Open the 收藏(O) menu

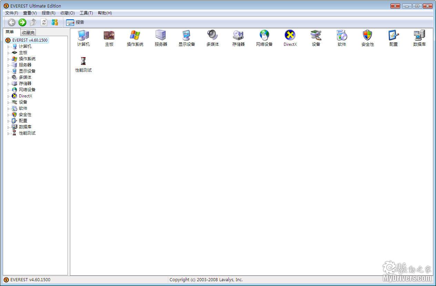[x=68, y=13]
